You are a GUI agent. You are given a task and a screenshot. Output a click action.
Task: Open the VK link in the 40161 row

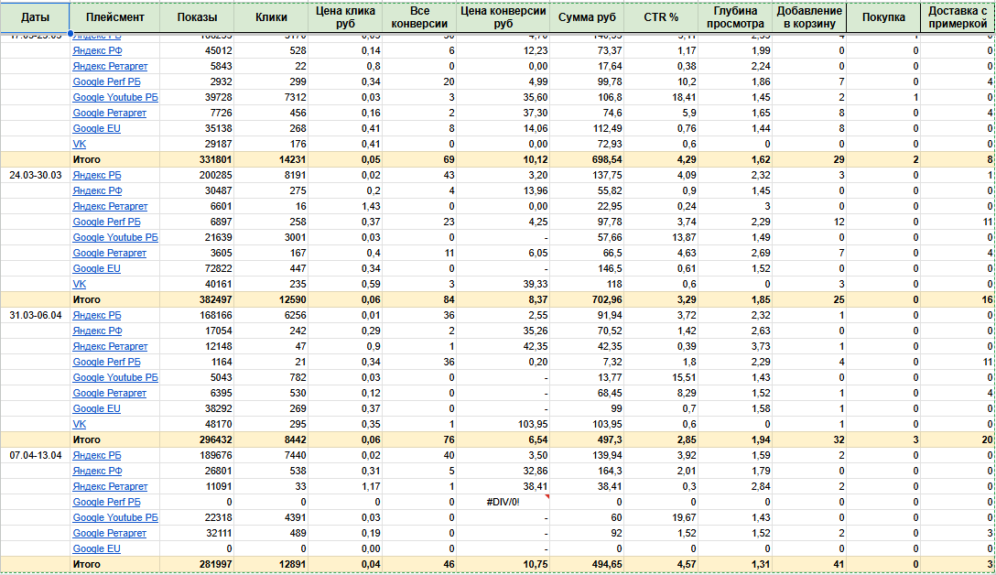point(80,284)
